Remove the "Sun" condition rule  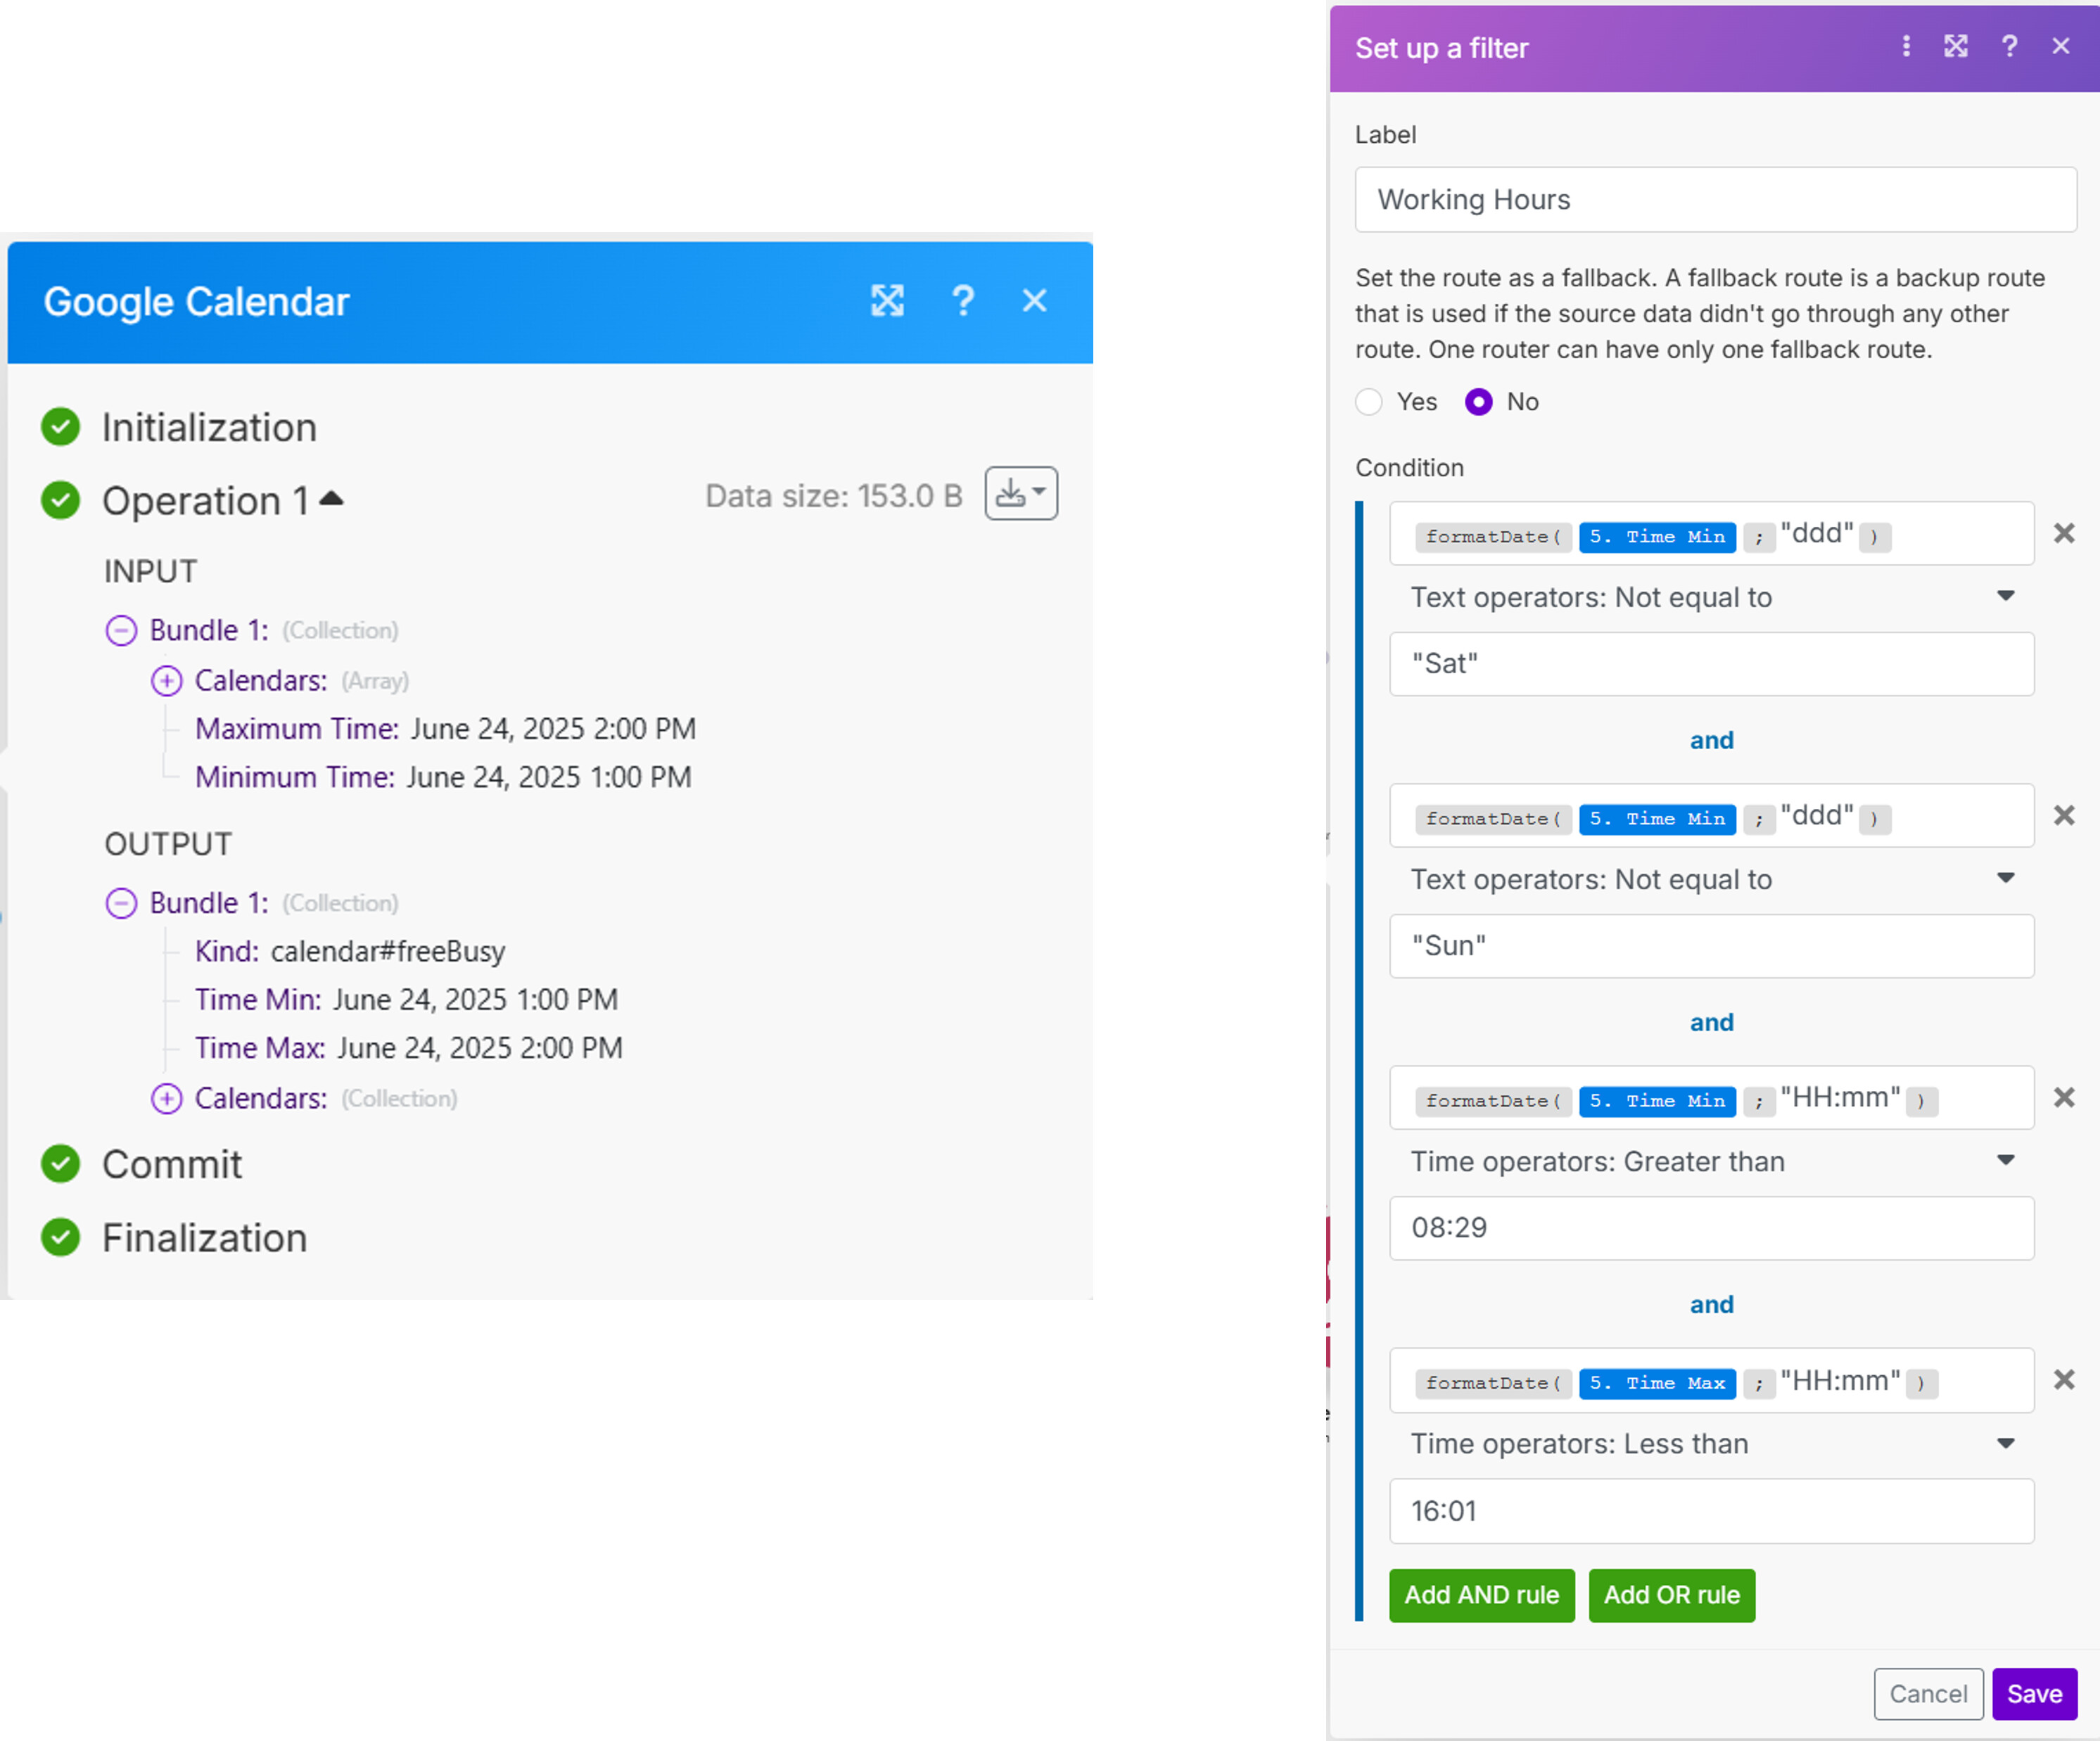pos(2064,815)
